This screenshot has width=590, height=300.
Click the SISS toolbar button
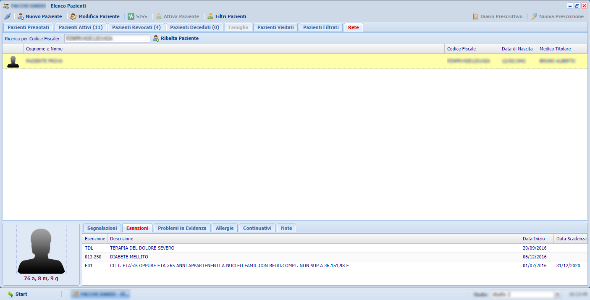point(138,16)
